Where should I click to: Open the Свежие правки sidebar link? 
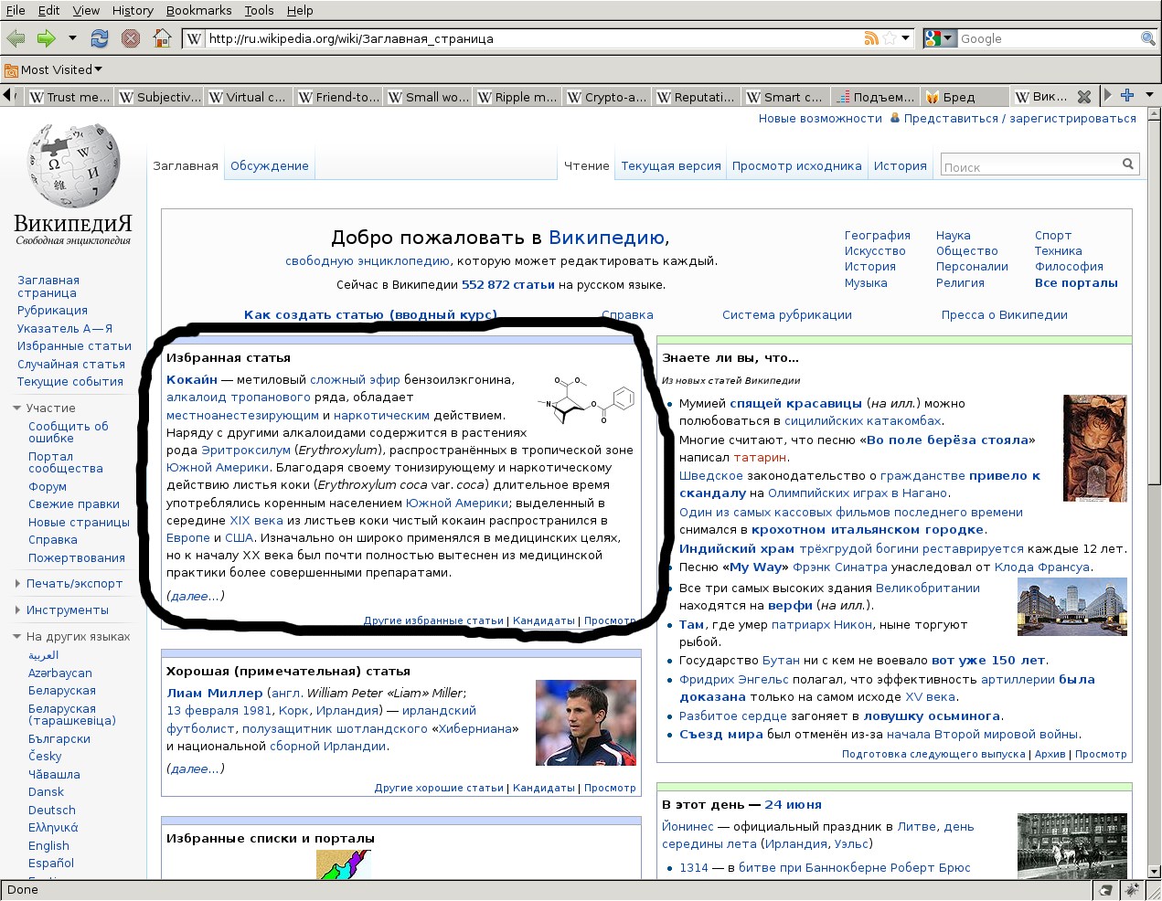point(74,504)
